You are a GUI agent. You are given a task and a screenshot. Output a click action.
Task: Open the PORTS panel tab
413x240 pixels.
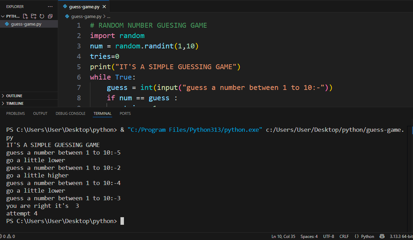[125, 113]
